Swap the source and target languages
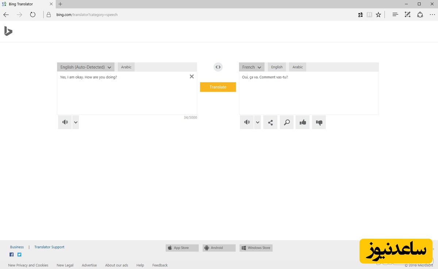Screen dimensions: 438x269 pyautogui.click(x=218, y=67)
